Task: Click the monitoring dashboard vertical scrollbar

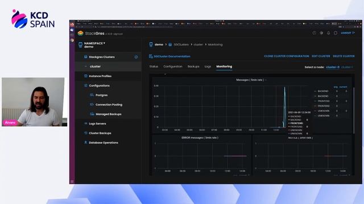Action: [x=354, y=110]
